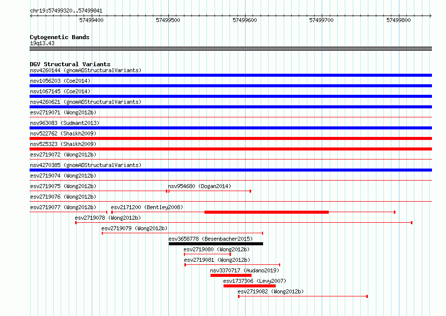Click the blue bar under nsv4260144
The image size is (446, 316).
tap(231, 75)
